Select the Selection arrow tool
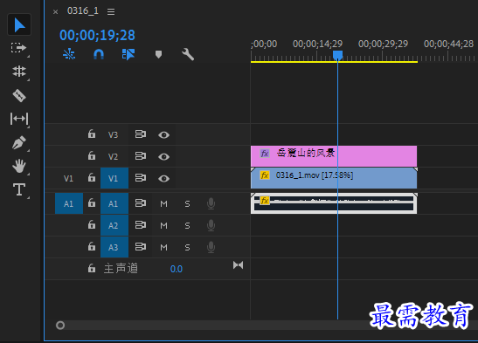This screenshot has width=478, height=343. [19, 24]
